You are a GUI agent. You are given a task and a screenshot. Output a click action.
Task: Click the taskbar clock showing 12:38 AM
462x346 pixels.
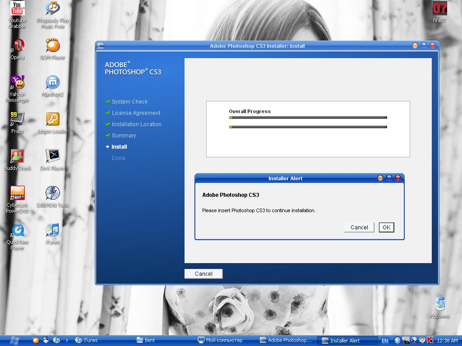tap(447, 341)
